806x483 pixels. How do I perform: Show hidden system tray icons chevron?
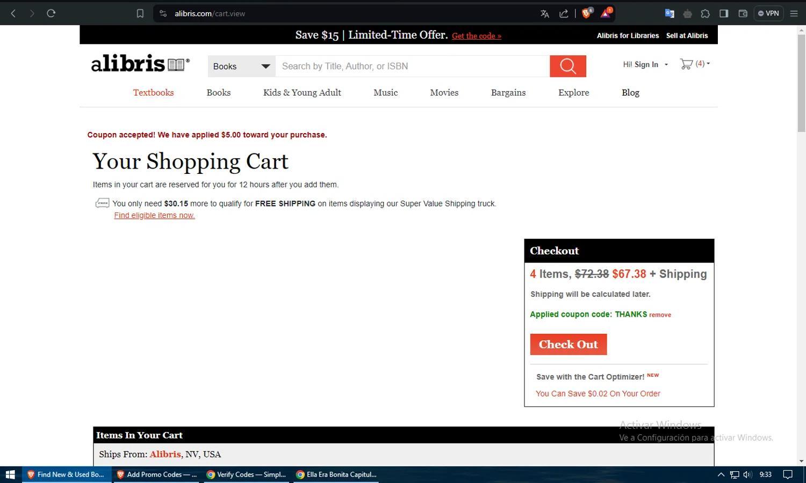[721, 474]
